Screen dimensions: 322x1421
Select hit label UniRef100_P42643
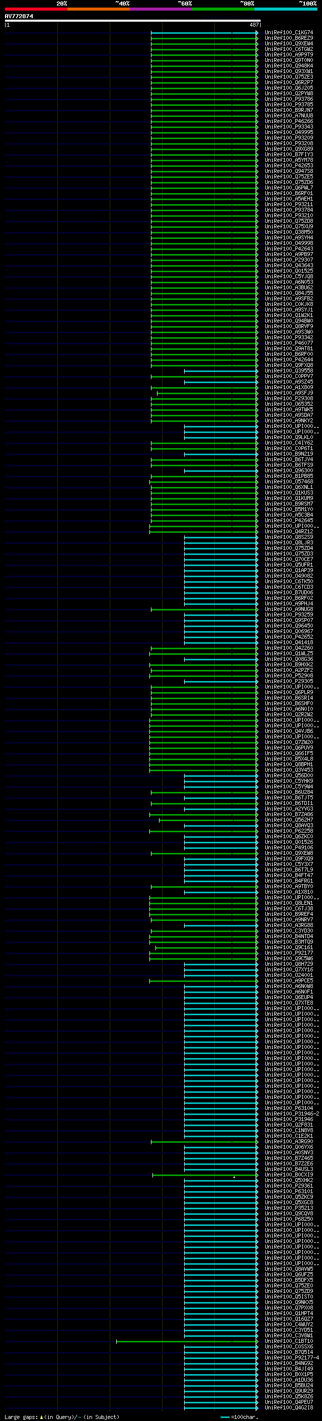(288, 249)
